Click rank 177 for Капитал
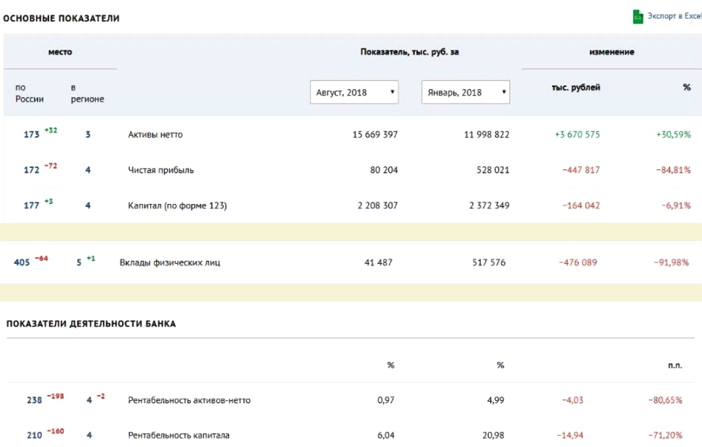702x447 pixels. (x=31, y=206)
